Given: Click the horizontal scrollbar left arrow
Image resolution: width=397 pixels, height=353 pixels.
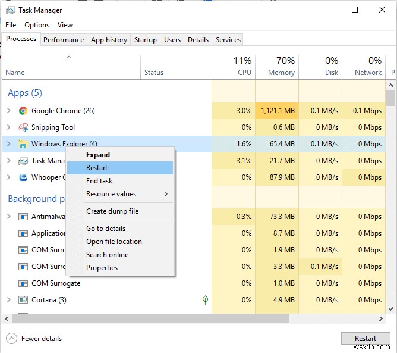Looking at the screenshot, I should 7,318.
